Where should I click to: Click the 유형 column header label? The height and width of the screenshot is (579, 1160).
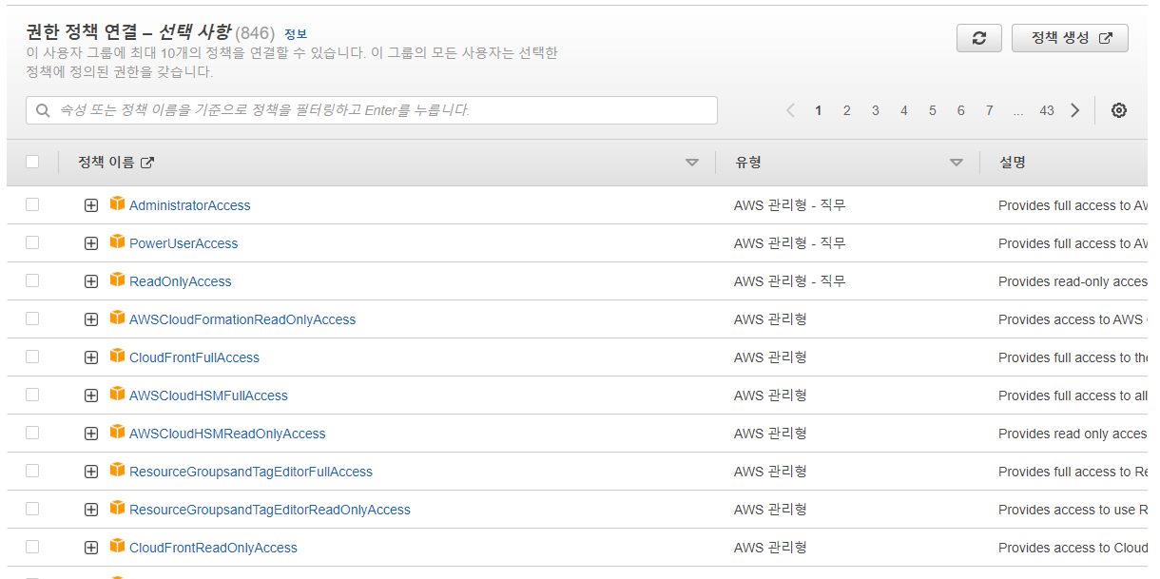coord(748,163)
